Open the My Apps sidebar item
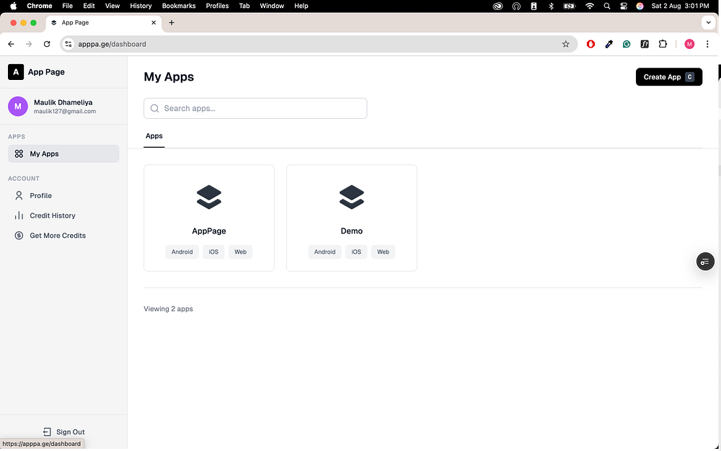721x451 pixels. click(63, 154)
